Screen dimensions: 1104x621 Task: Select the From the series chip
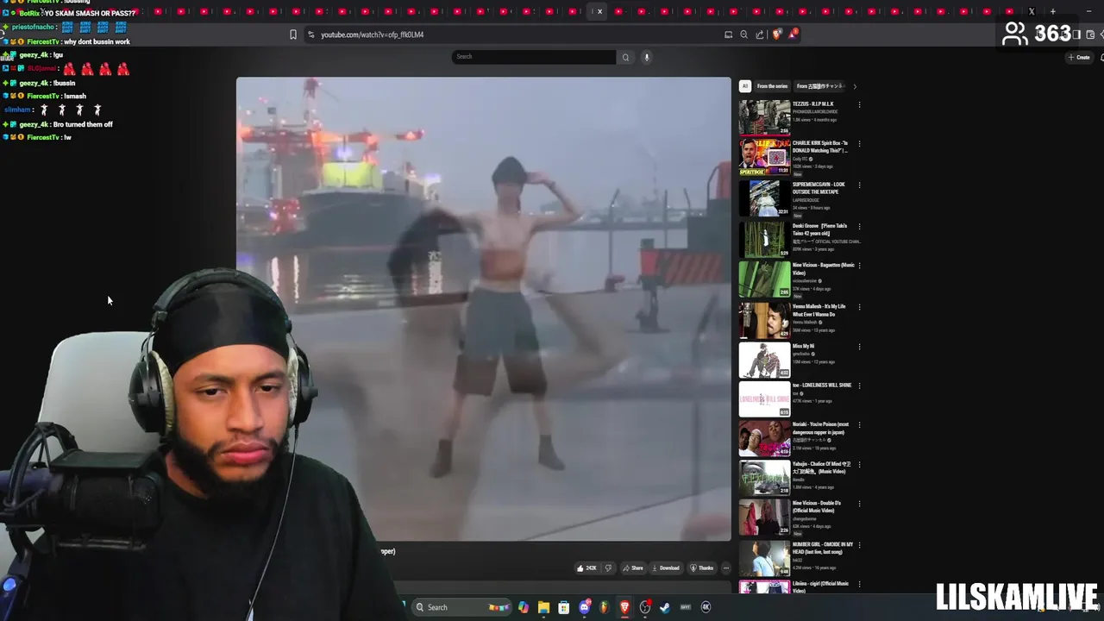point(772,86)
